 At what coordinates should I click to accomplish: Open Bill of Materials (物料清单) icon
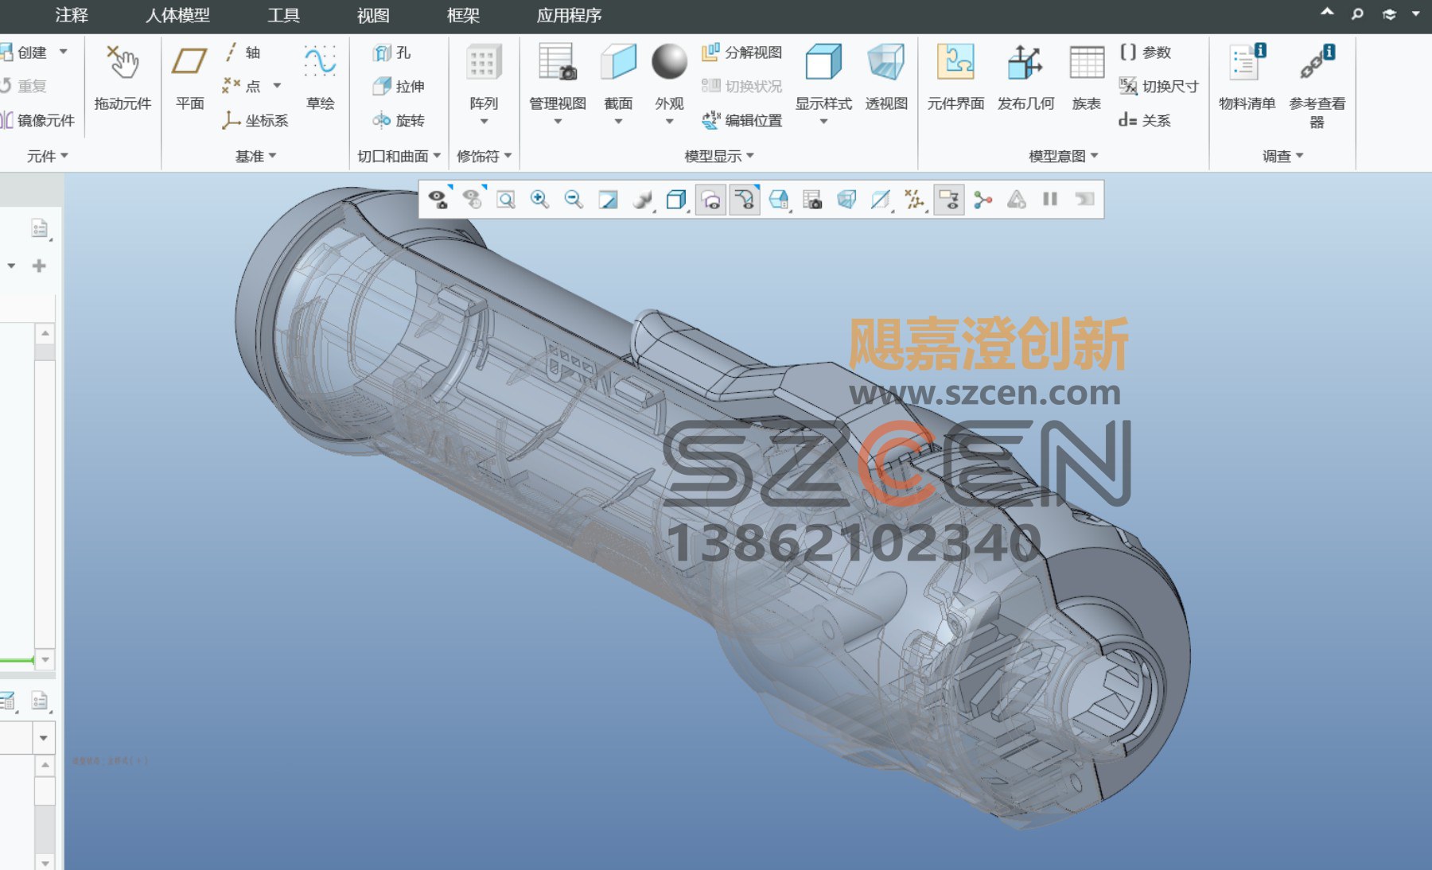tap(1247, 62)
